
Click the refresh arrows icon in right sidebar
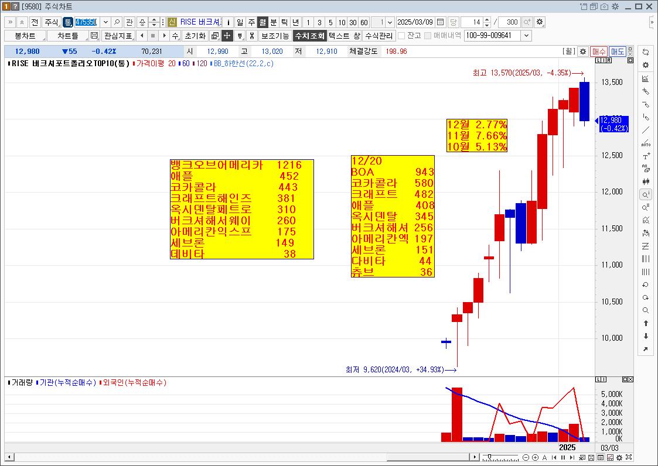tap(646, 52)
